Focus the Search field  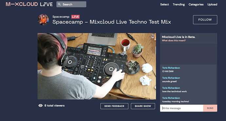pos(71,4)
